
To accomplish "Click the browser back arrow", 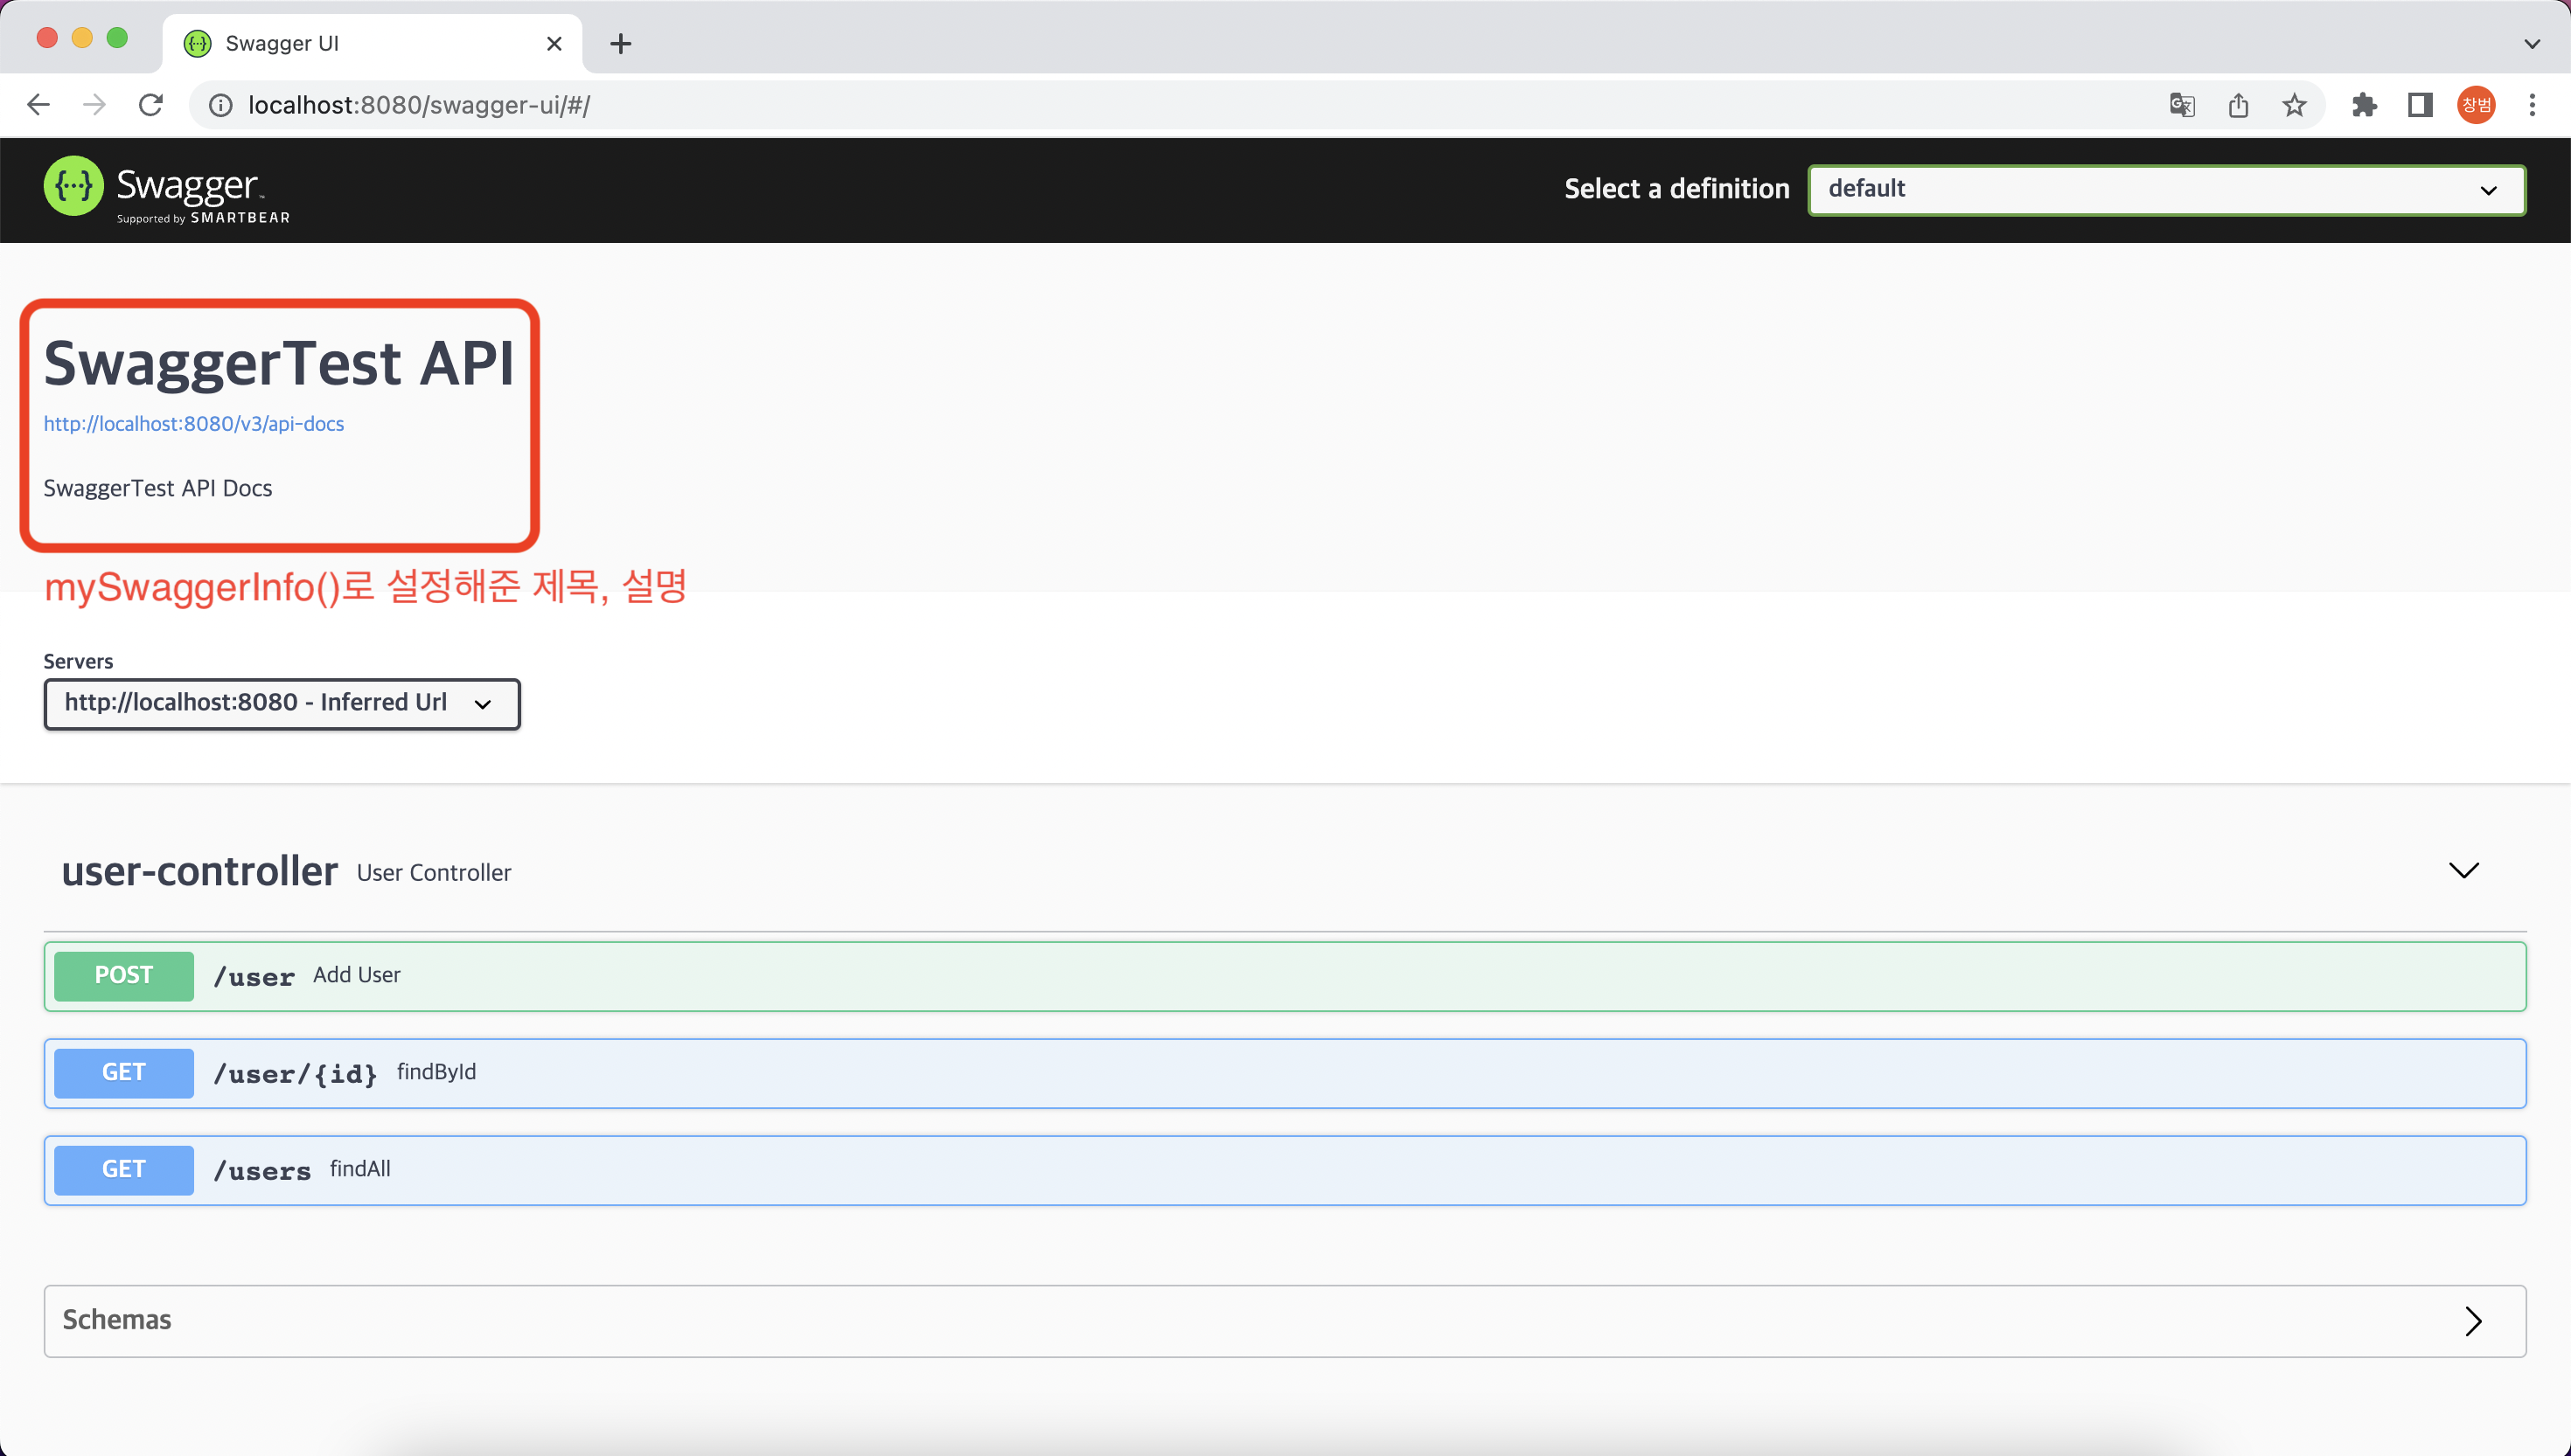I will click(38, 105).
